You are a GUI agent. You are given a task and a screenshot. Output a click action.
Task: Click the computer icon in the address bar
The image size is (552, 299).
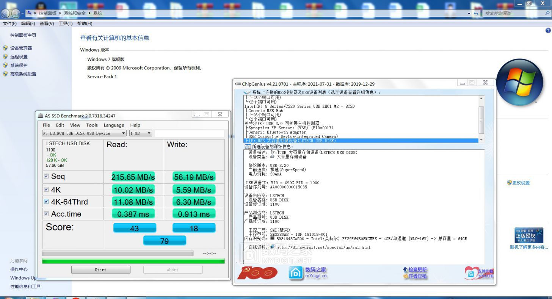pyautogui.click(x=29, y=13)
